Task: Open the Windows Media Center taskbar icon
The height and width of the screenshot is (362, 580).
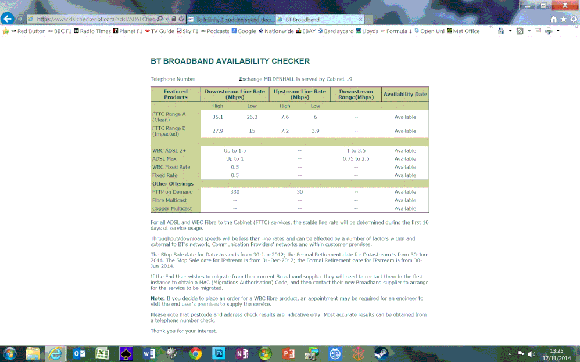Action: [x=265, y=354]
